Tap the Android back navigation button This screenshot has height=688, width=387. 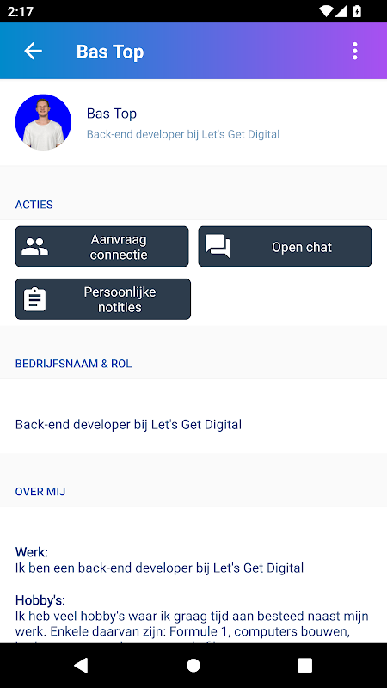coord(81,665)
